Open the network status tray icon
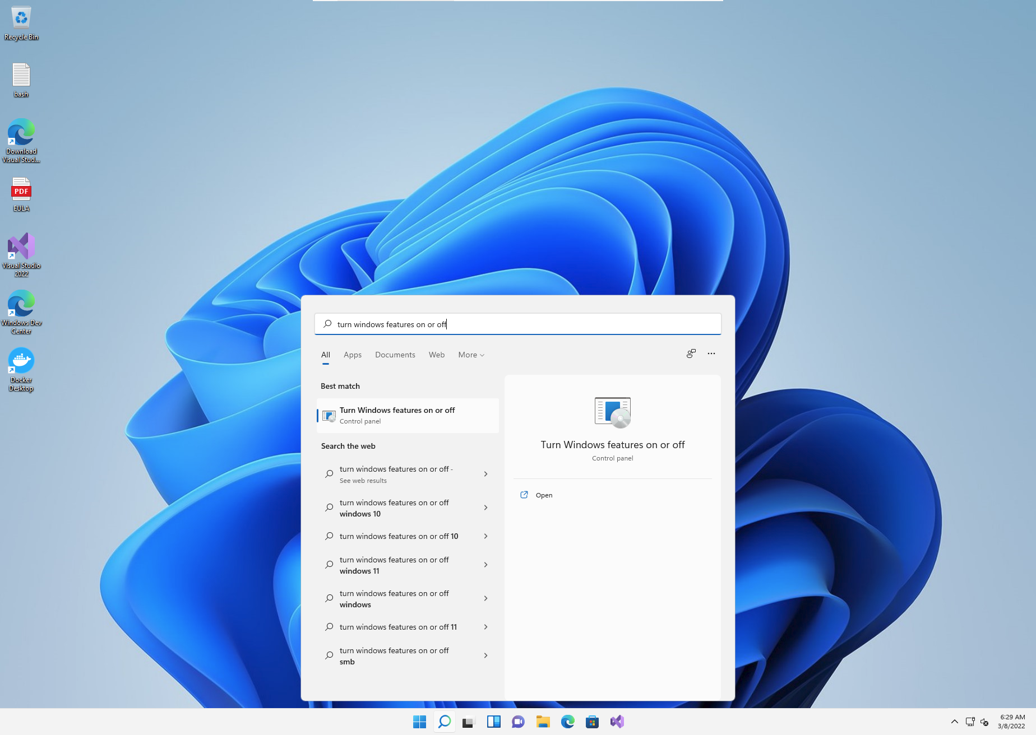The height and width of the screenshot is (735, 1036). (x=969, y=722)
